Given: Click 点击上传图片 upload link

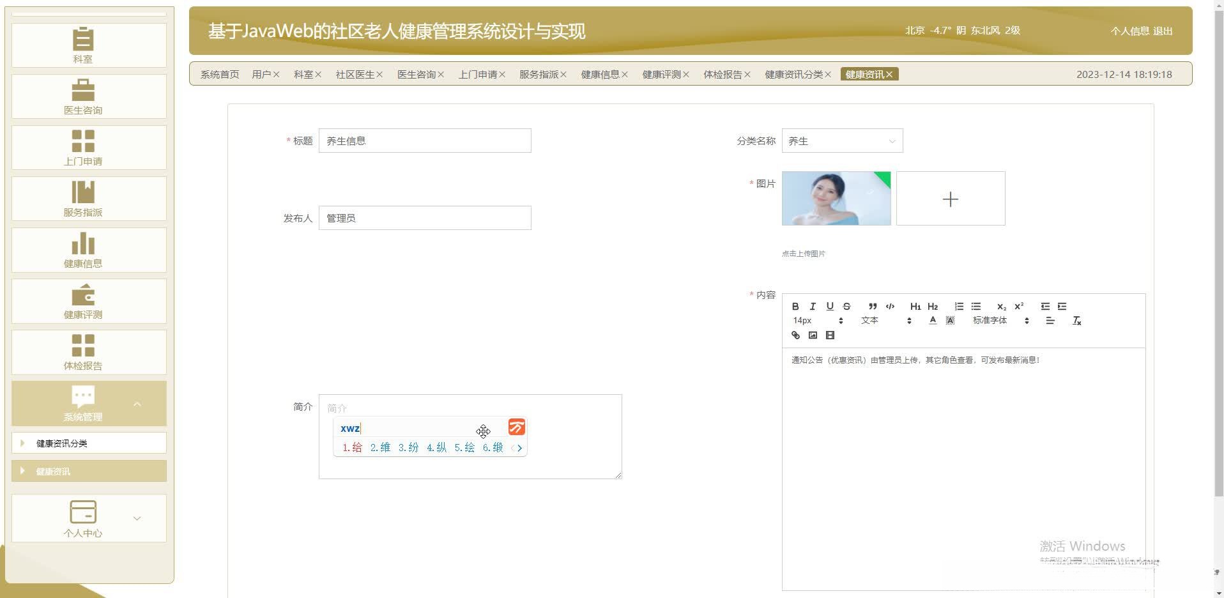Looking at the screenshot, I should click(803, 253).
